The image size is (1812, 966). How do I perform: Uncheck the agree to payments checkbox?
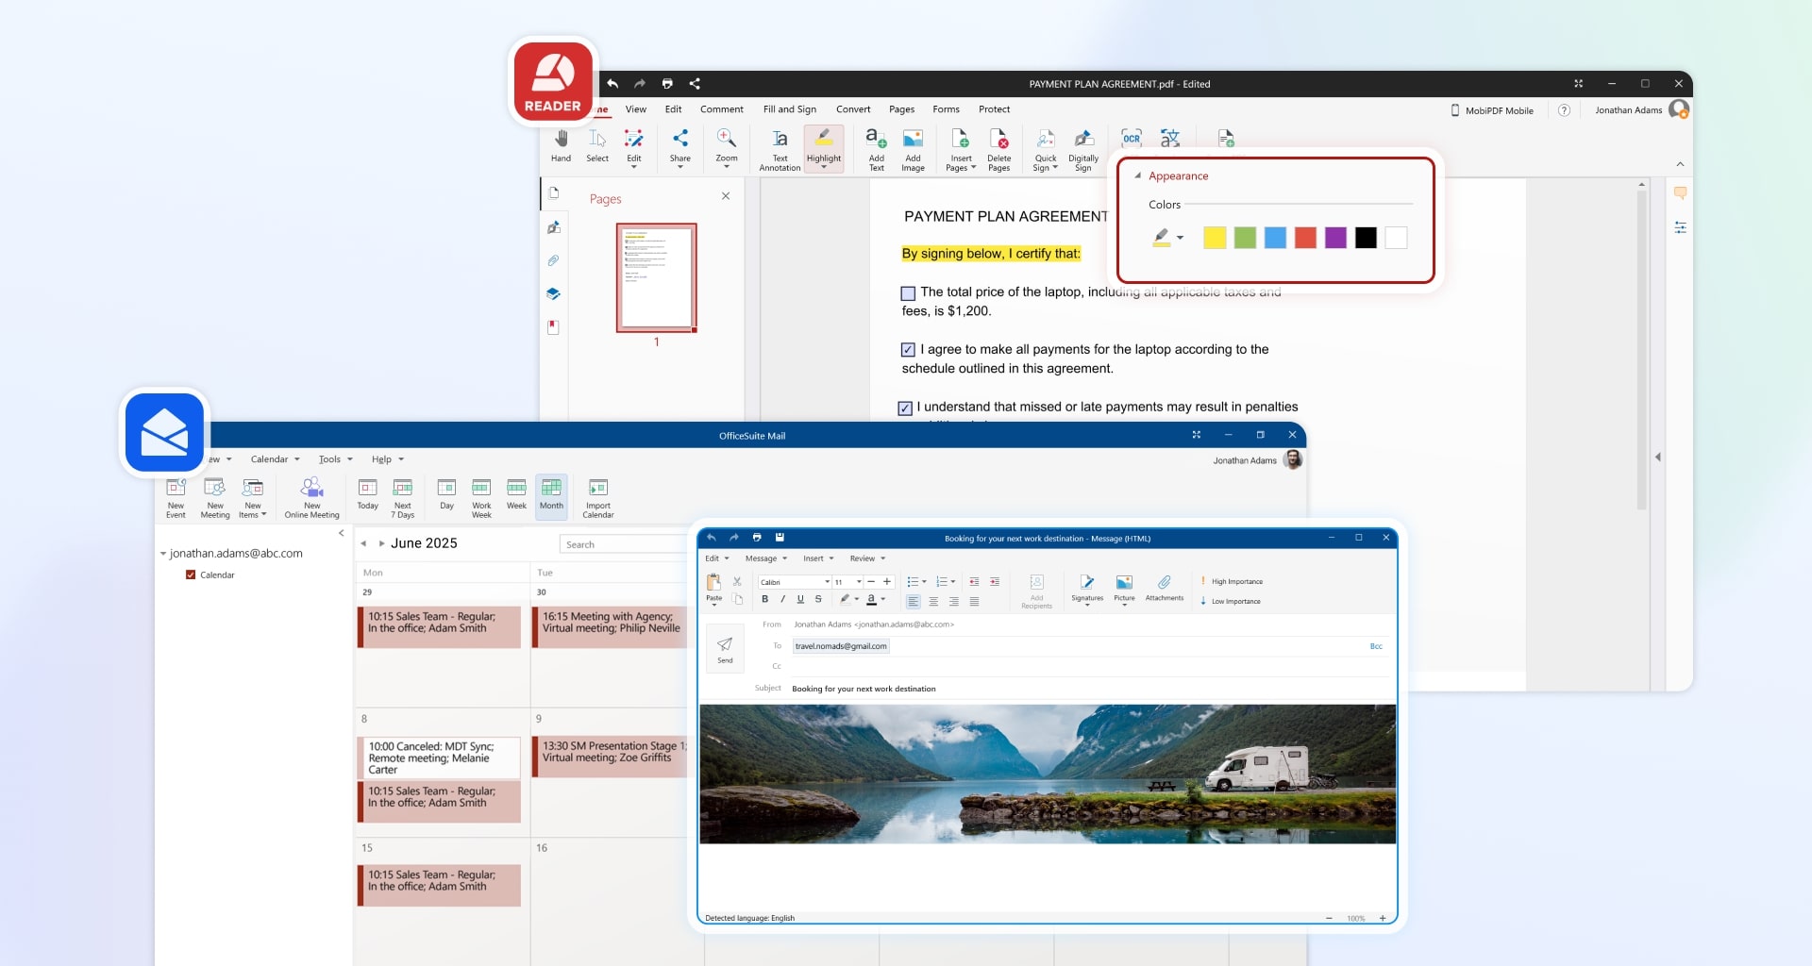pyautogui.click(x=908, y=350)
